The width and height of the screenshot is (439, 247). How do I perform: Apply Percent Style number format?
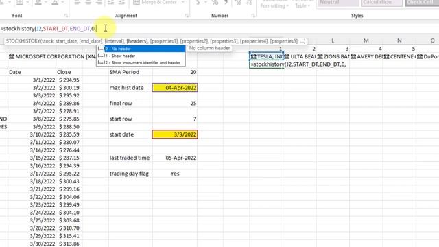(215, 3)
